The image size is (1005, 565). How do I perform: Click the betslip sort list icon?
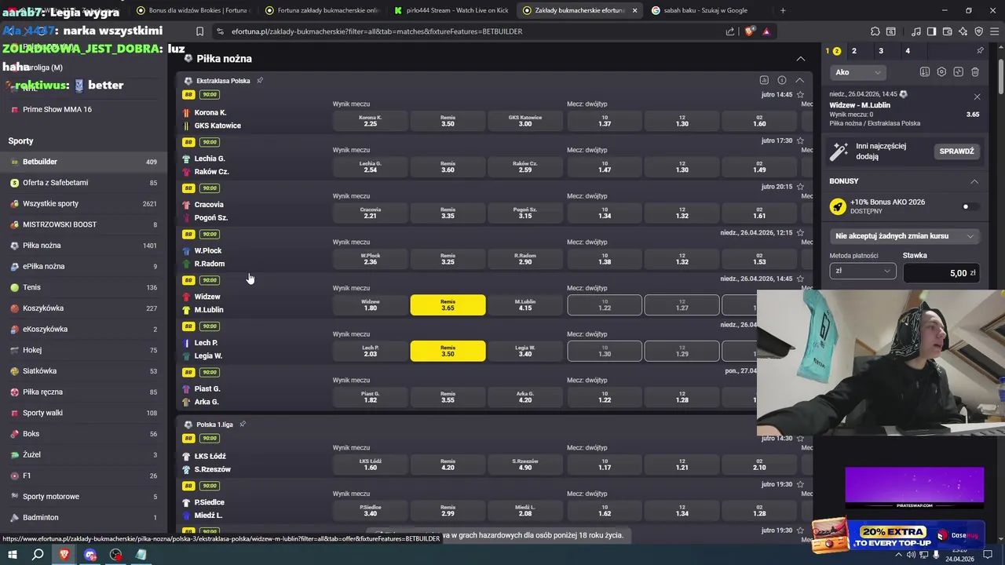925,72
